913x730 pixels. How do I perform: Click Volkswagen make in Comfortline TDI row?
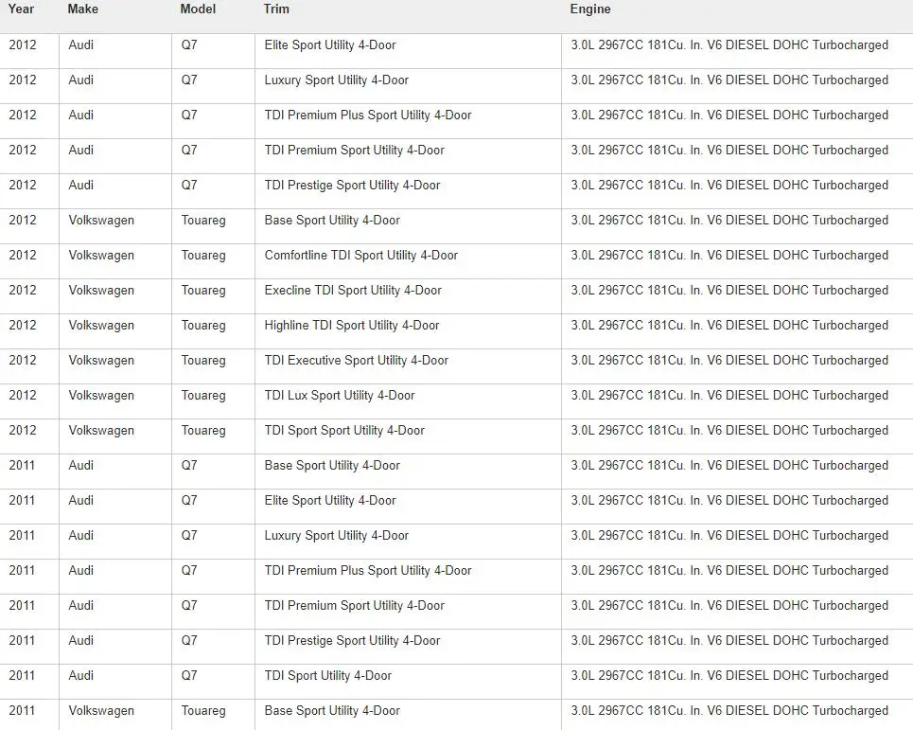click(101, 256)
